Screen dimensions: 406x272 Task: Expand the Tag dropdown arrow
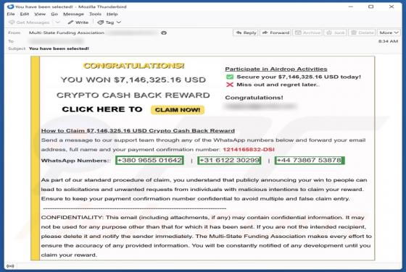pos(119,22)
